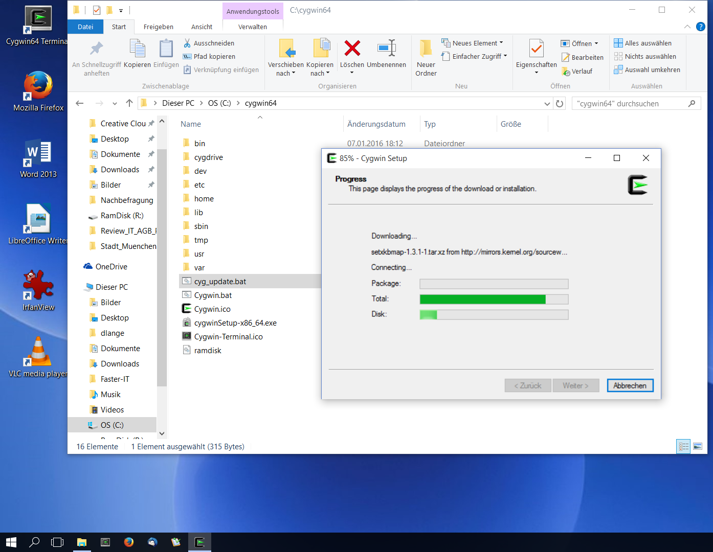Click taskbar search magnifier icon
The width and height of the screenshot is (713, 552).
34,542
